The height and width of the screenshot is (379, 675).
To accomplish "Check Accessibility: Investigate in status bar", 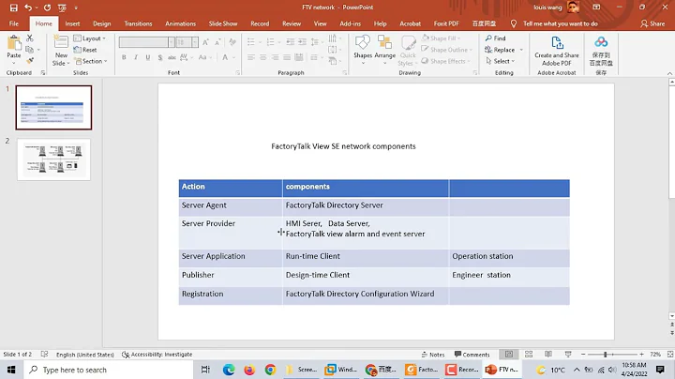I will pos(157,355).
